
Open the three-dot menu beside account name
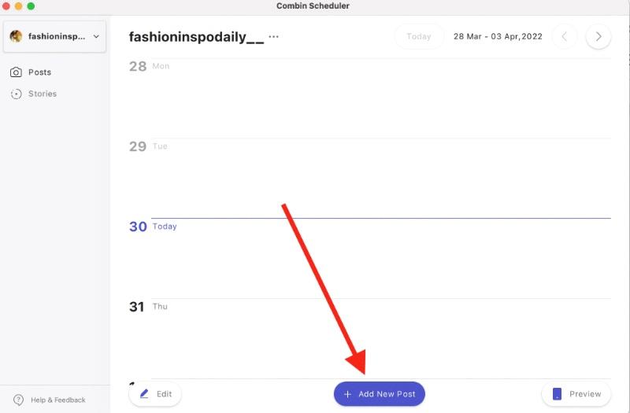click(x=273, y=36)
